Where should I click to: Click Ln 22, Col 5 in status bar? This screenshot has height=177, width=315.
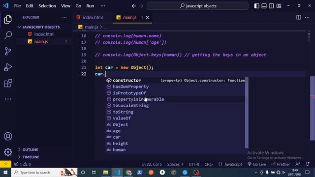(x=152, y=164)
